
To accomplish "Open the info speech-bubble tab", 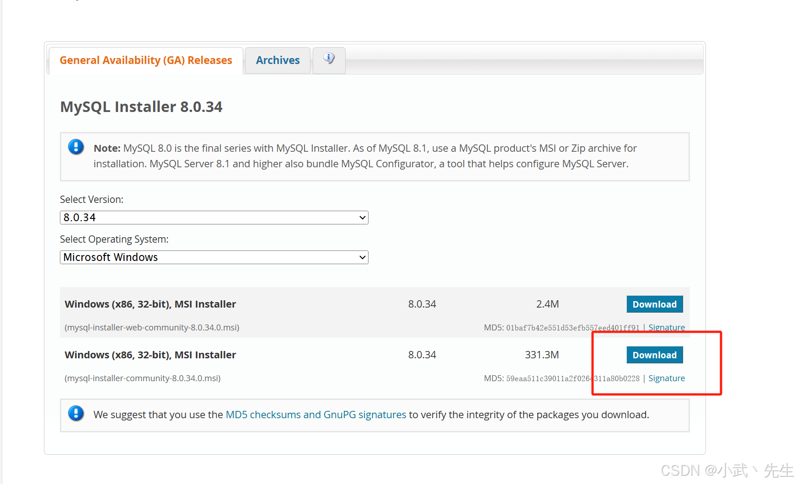I will tap(329, 59).
